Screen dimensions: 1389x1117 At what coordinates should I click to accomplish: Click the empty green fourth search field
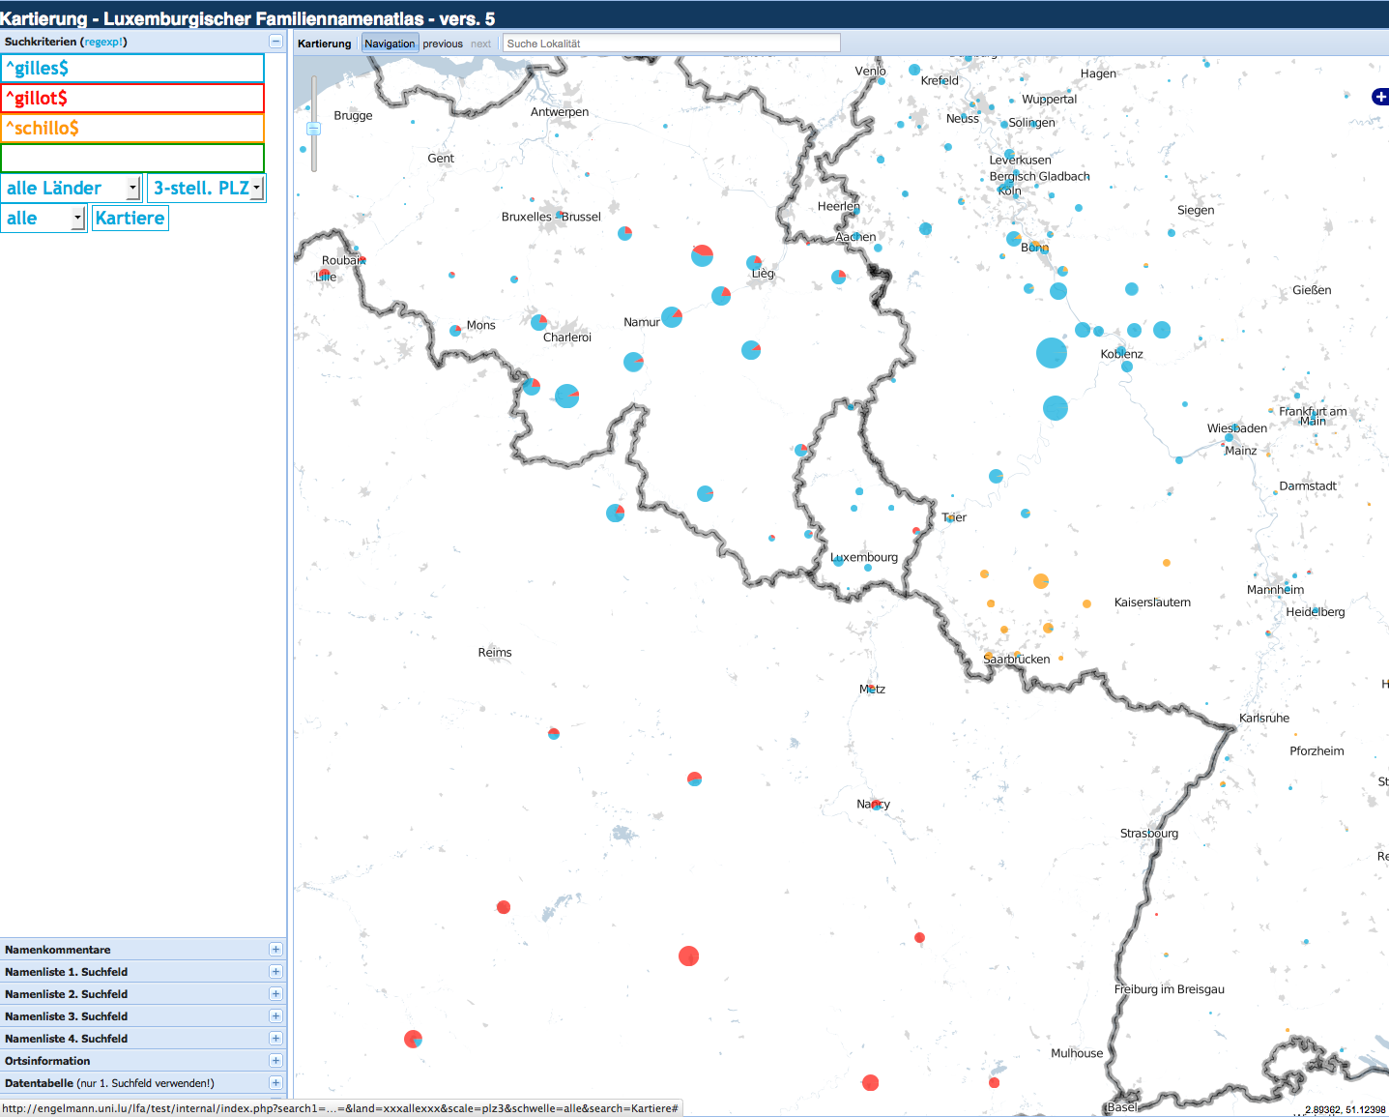[132, 159]
